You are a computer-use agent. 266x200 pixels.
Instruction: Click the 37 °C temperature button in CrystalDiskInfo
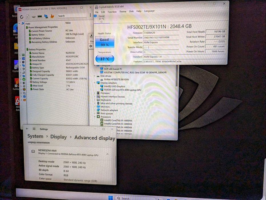point(105,59)
